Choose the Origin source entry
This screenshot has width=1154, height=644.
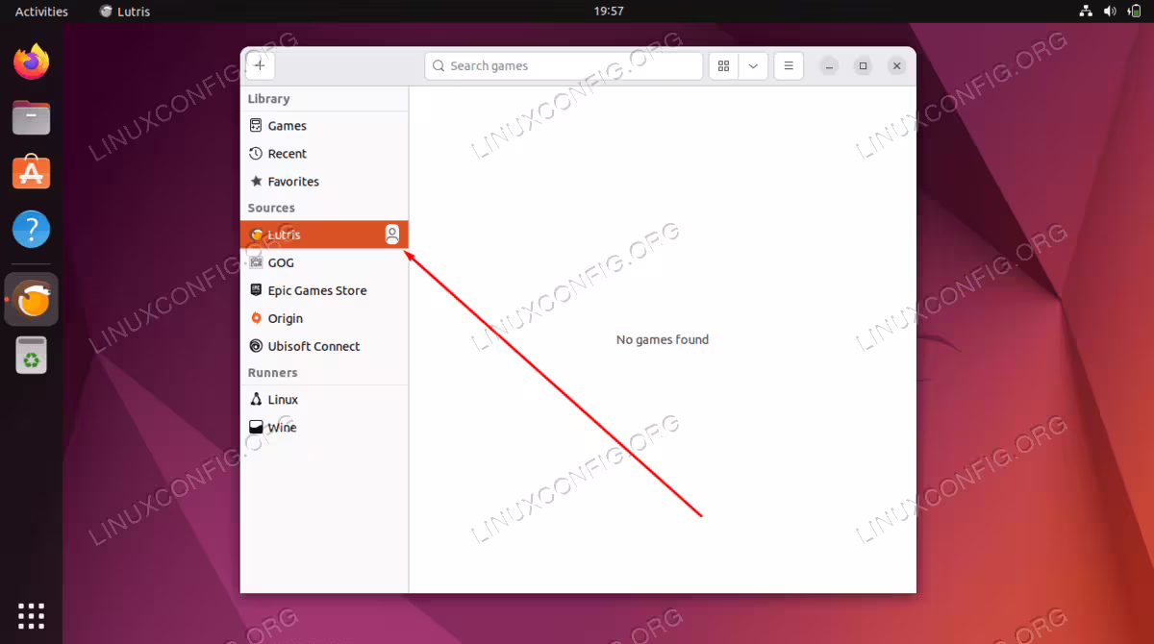coord(324,318)
